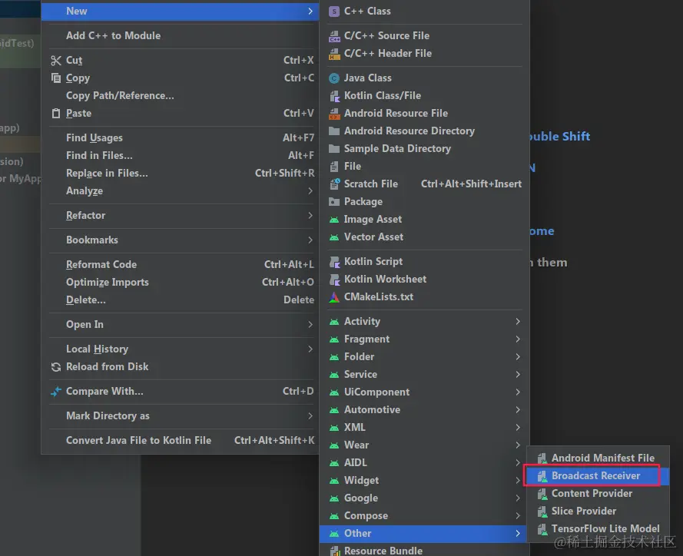Choose the plain File entry

coord(425,167)
